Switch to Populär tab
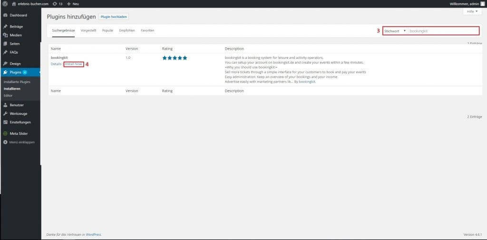The image size is (487, 240). pyautogui.click(x=108, y=31)
